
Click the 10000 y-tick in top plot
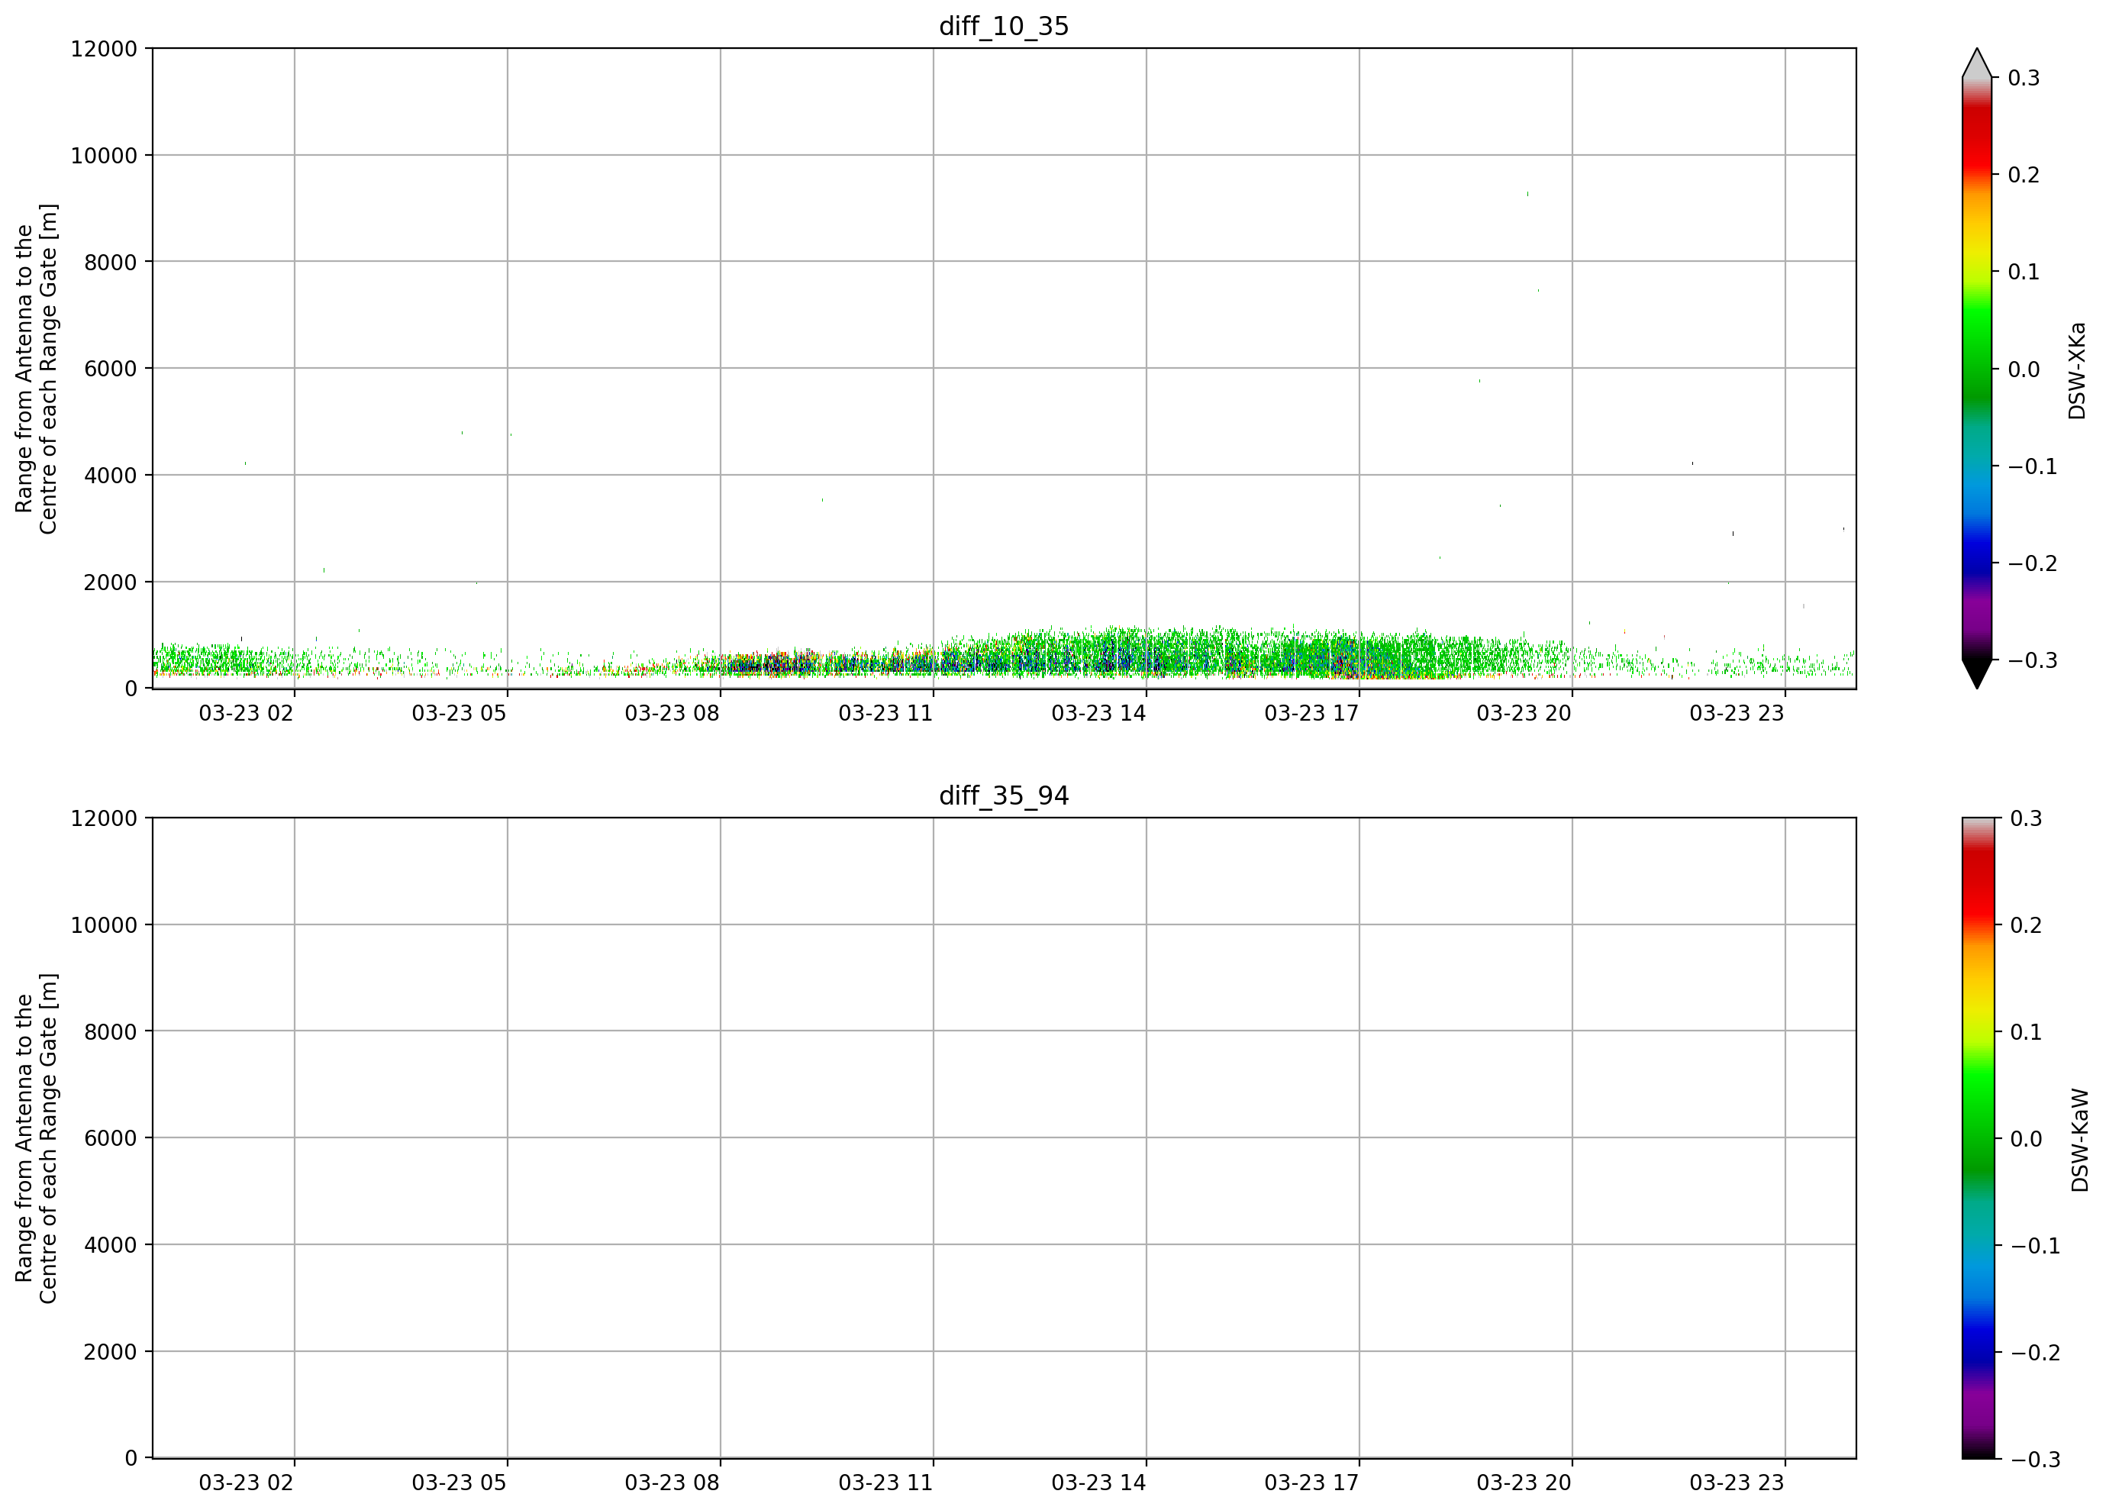pos(104,155)
